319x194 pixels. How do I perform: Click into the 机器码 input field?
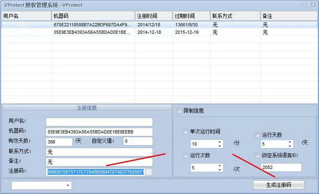99,132
